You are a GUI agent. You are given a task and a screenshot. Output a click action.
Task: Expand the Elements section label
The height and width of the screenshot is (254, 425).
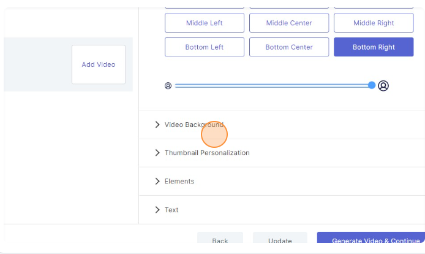pos(179,181)
